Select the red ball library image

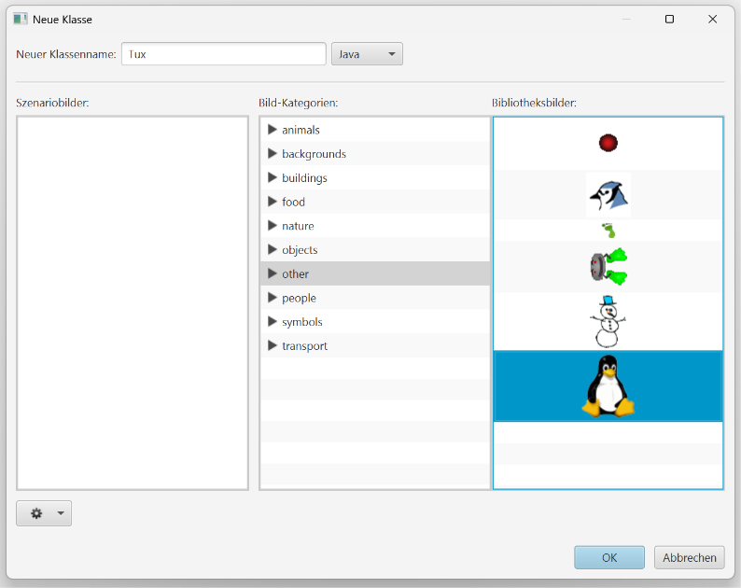coord(608,143)
